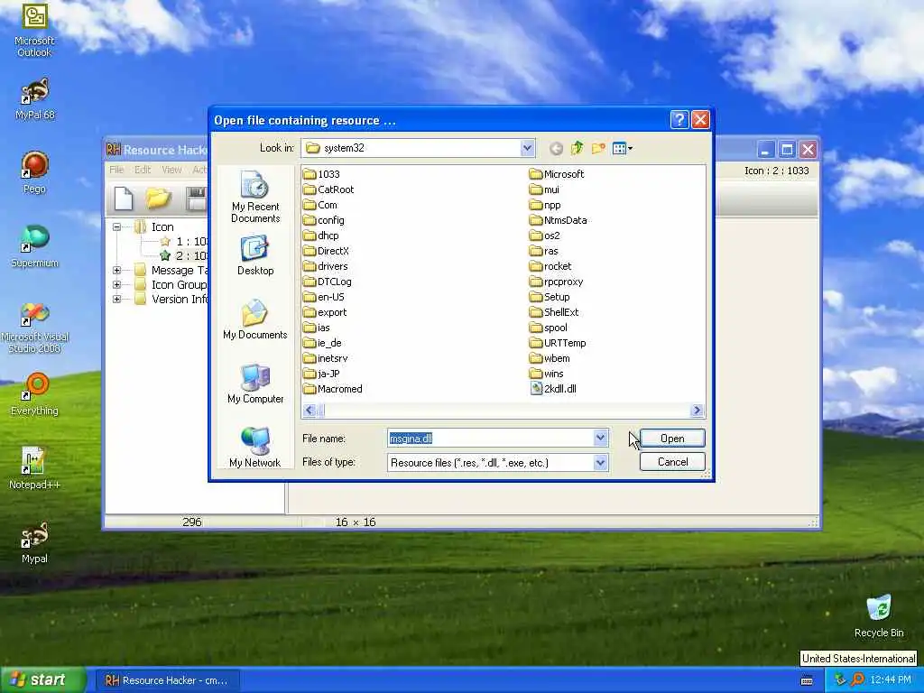Select the inetsrv folder

coord(326,358)
